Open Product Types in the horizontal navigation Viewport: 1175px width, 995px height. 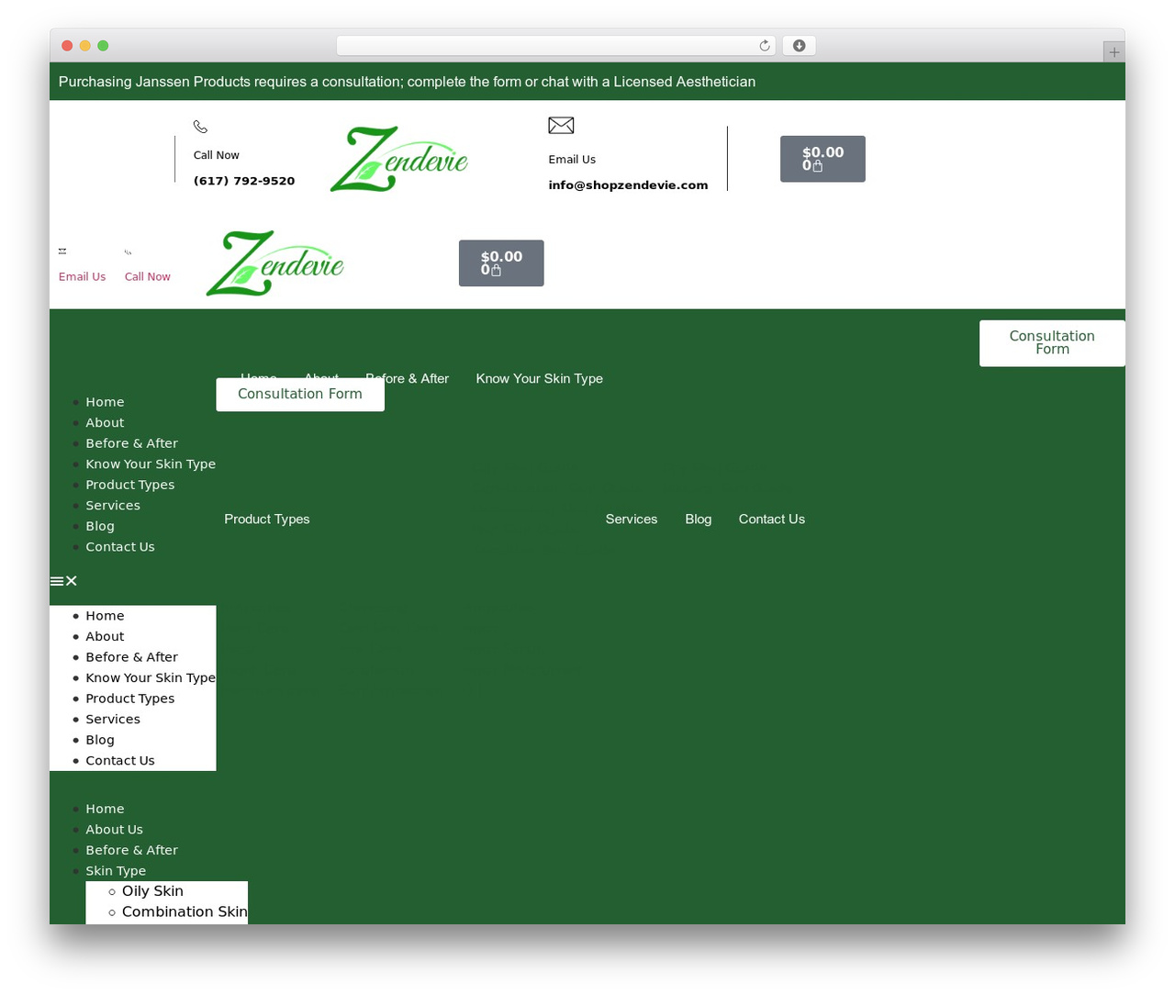pyautogui.click(x=267, y=520)
